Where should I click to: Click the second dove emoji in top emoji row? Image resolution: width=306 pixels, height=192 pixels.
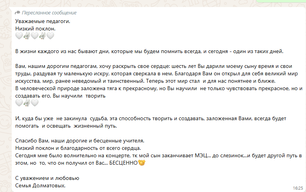[x=43, y=36]
